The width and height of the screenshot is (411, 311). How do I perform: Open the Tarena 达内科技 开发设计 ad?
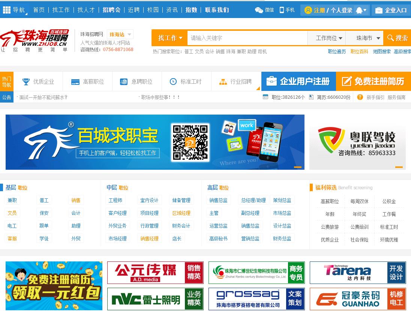click(x=358, y=273)
